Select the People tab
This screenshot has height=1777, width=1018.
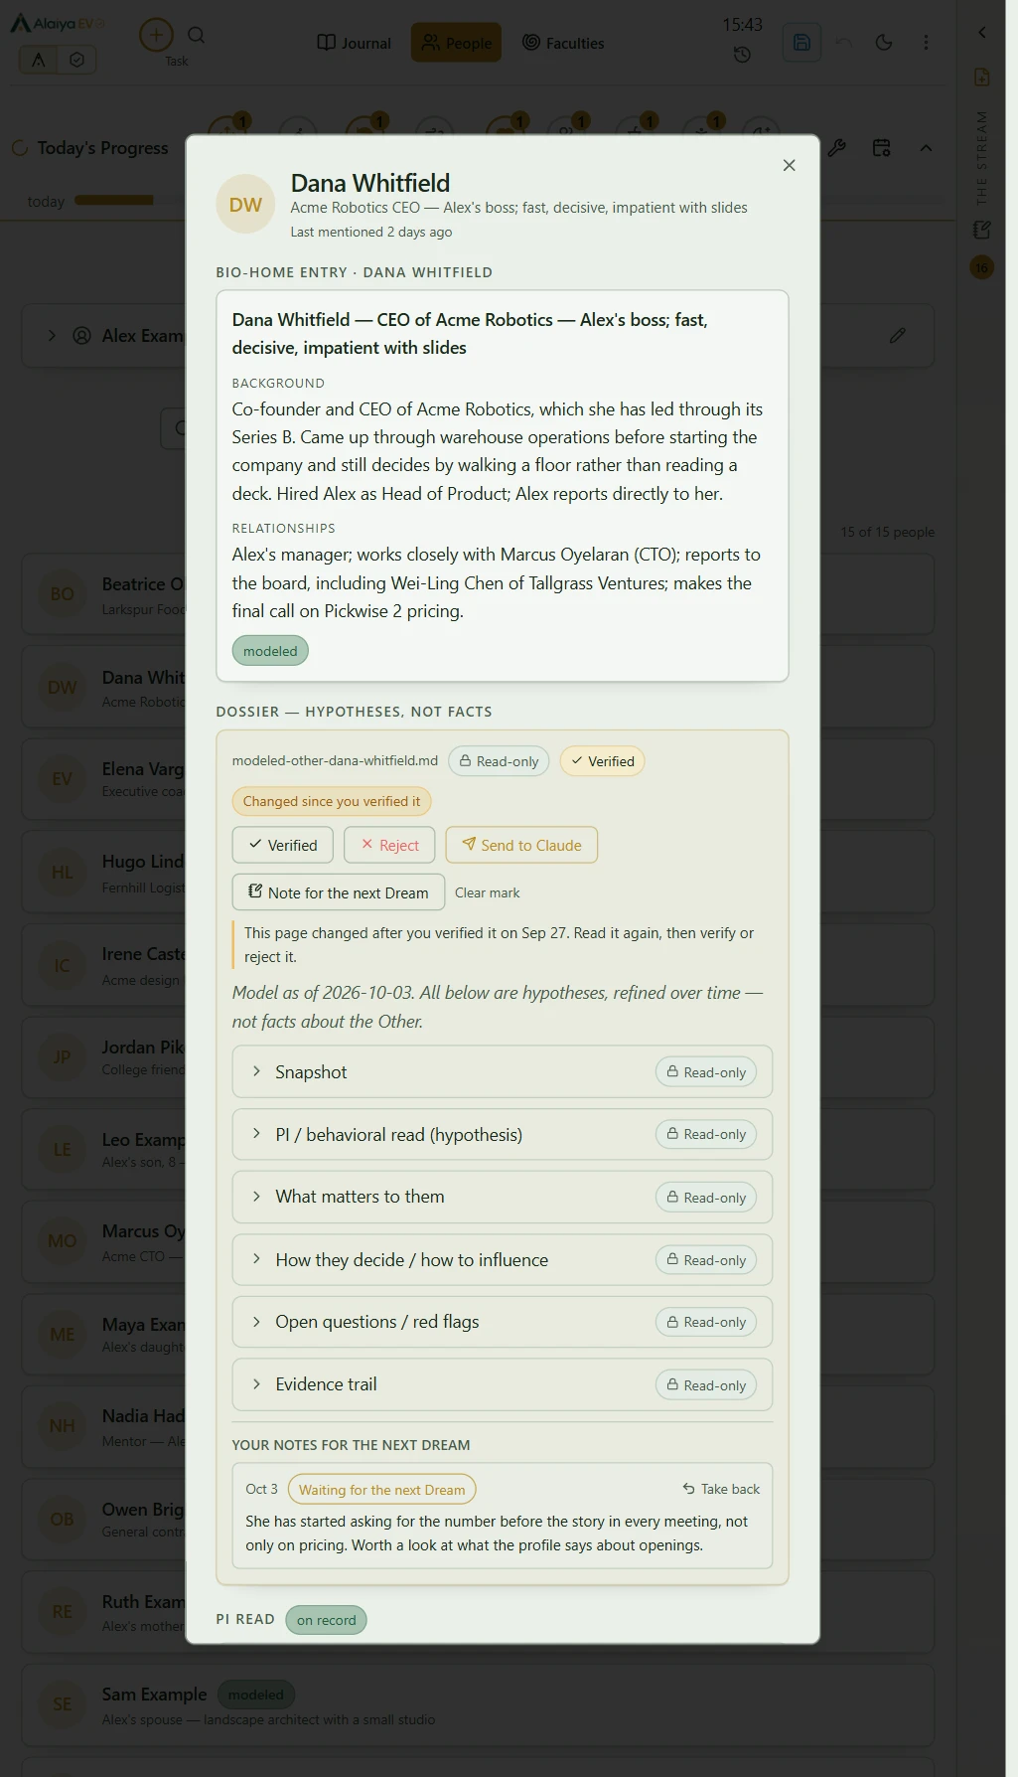click(456, 43)
